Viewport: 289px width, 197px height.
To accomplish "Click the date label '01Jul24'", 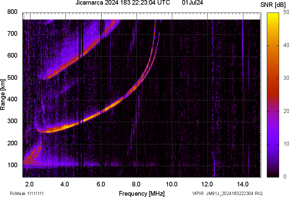I will tap(192, 3).
